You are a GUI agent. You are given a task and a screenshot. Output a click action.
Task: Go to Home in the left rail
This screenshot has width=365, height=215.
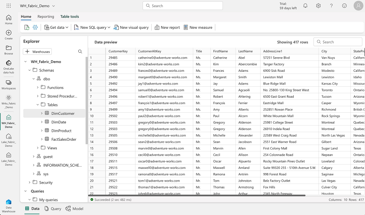coord(9,20)
